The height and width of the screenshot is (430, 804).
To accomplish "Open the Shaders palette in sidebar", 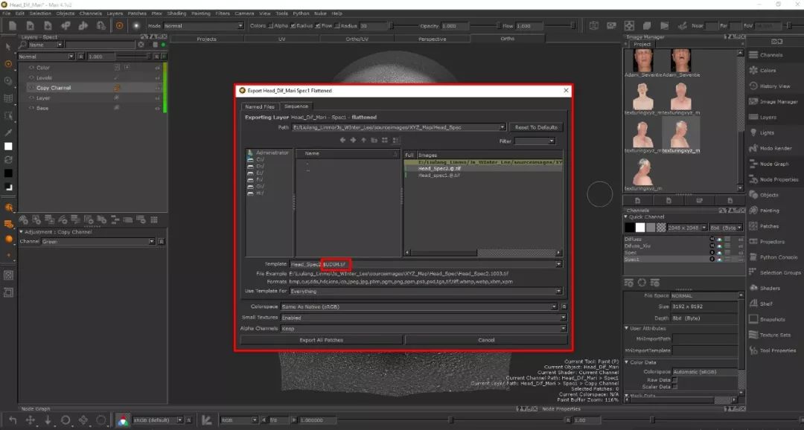I will tap(753, 288).
